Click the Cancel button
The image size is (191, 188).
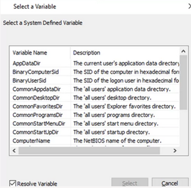(169, 183)
